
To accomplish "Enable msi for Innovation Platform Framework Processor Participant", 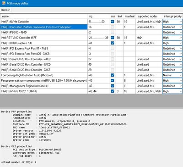I will click(x=113, y=27).
